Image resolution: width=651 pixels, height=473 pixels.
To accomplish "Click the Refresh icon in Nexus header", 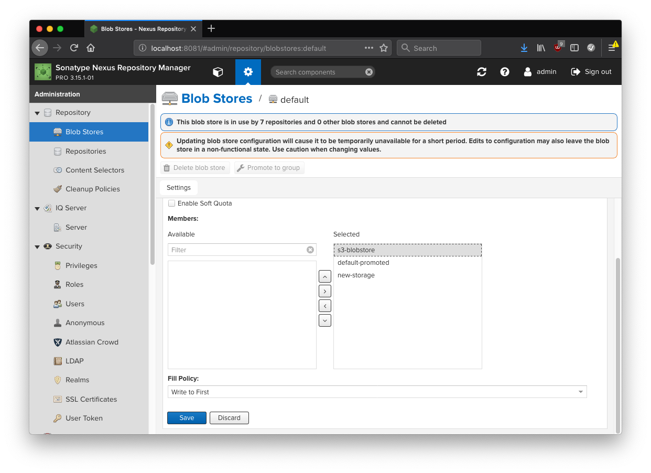I will click(x=482, y=72).
